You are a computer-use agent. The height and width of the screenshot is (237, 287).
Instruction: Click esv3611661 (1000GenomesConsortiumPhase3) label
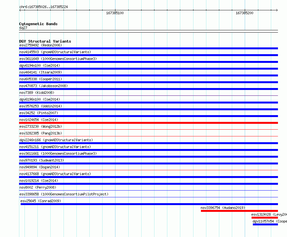[58, 153]
